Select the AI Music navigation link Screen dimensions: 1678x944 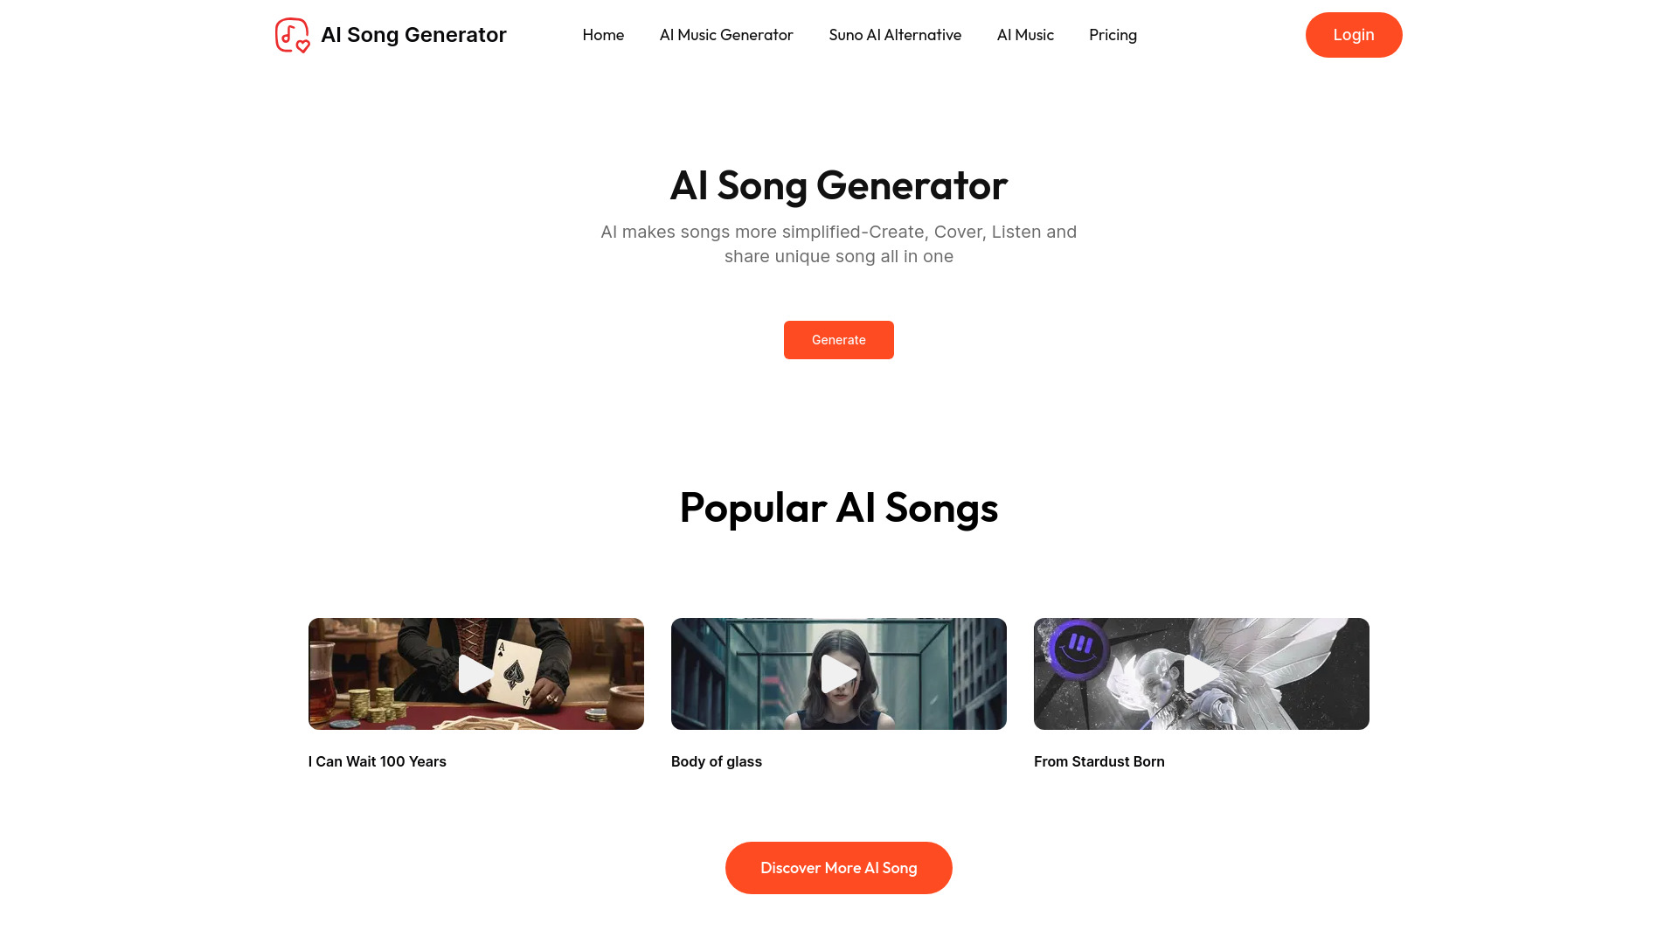1026,35
